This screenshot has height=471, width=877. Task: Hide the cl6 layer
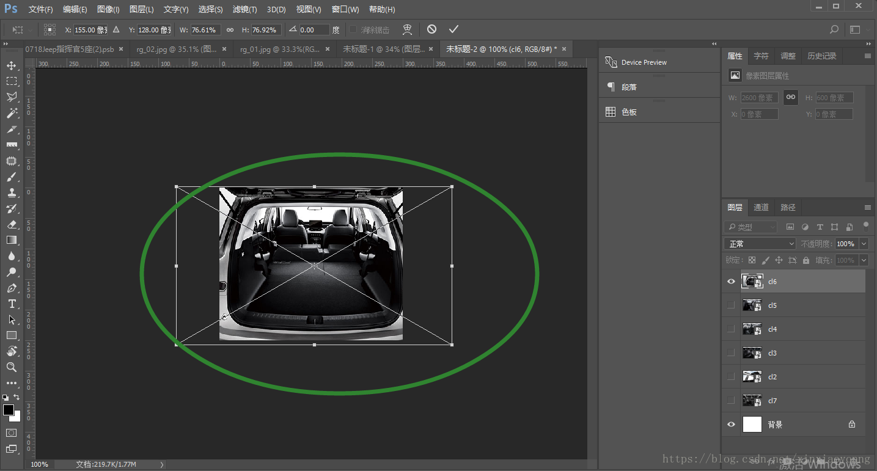(731, 282)
